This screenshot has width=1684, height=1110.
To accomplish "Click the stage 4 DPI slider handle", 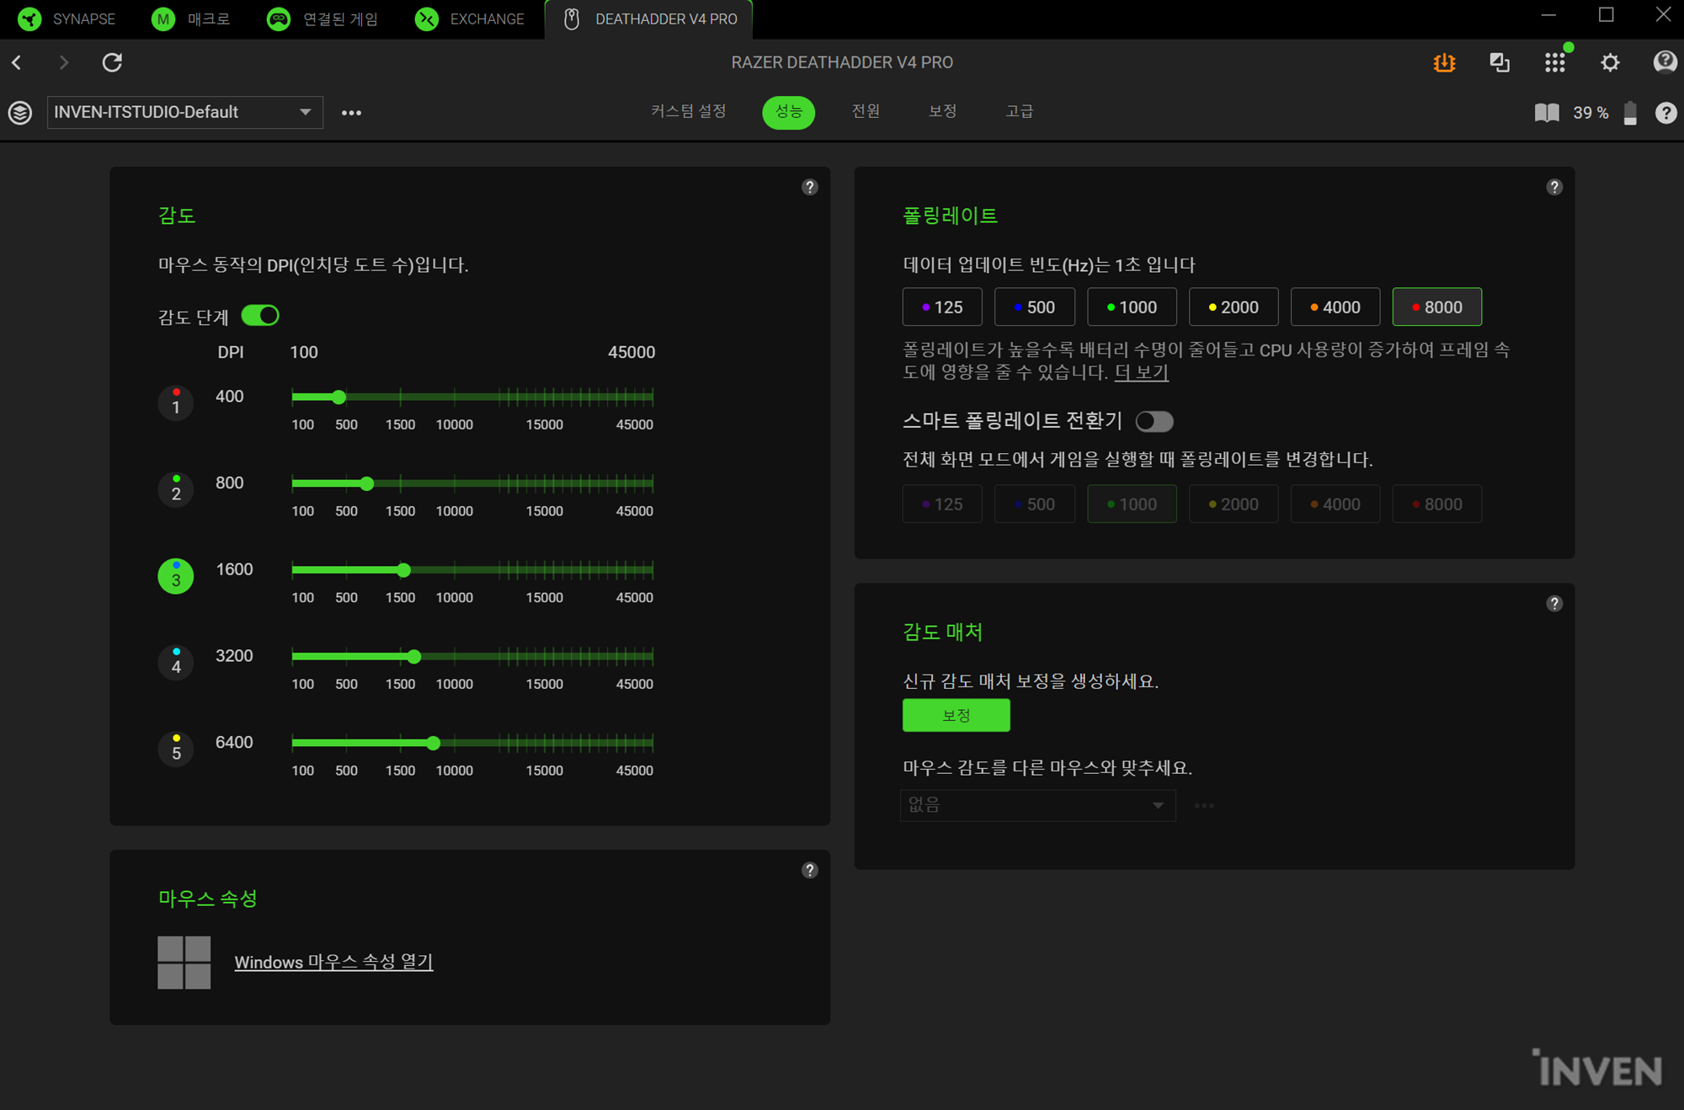I will [x=413, y=656].
